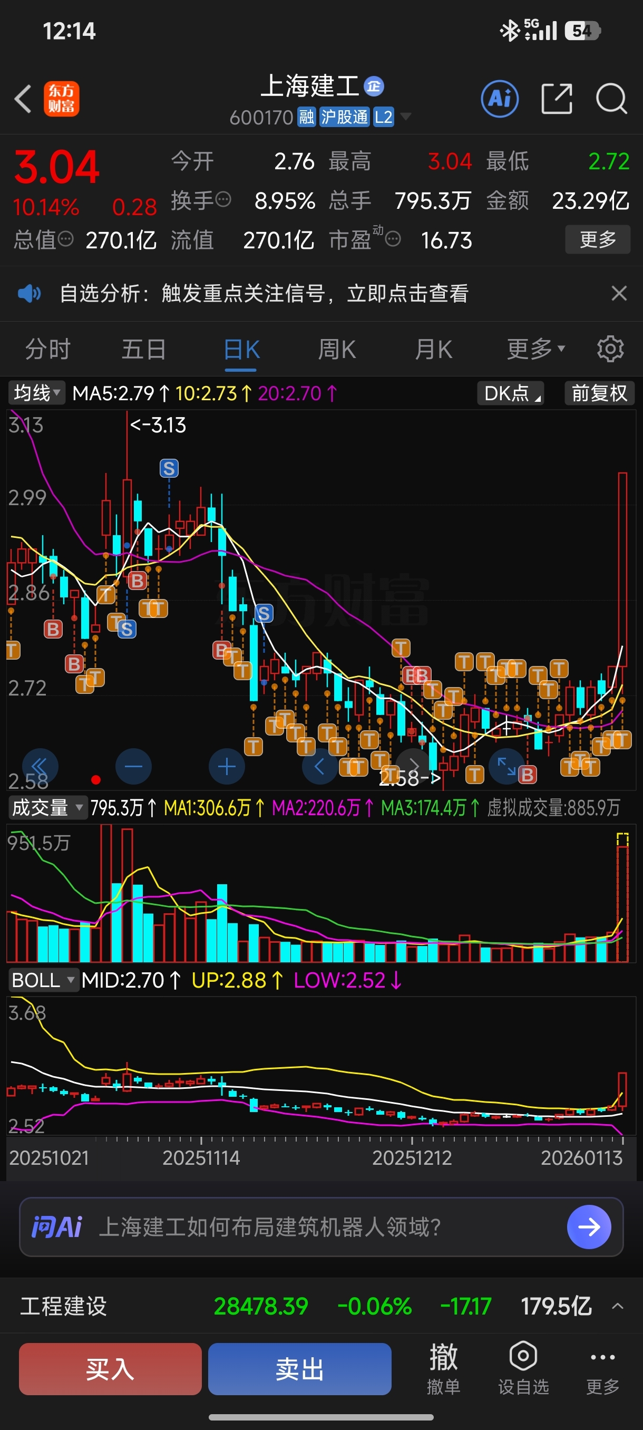Open 撤单 cancel order
This screenshot has width=643, height=1430.
pos(443,1369)
